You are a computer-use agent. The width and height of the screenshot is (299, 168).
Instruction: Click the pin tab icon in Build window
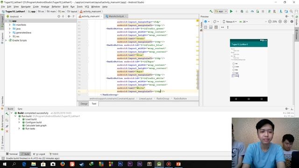pos(7,126)
